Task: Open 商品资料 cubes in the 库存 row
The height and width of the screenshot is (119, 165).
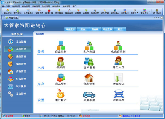Action: point(61,79)
